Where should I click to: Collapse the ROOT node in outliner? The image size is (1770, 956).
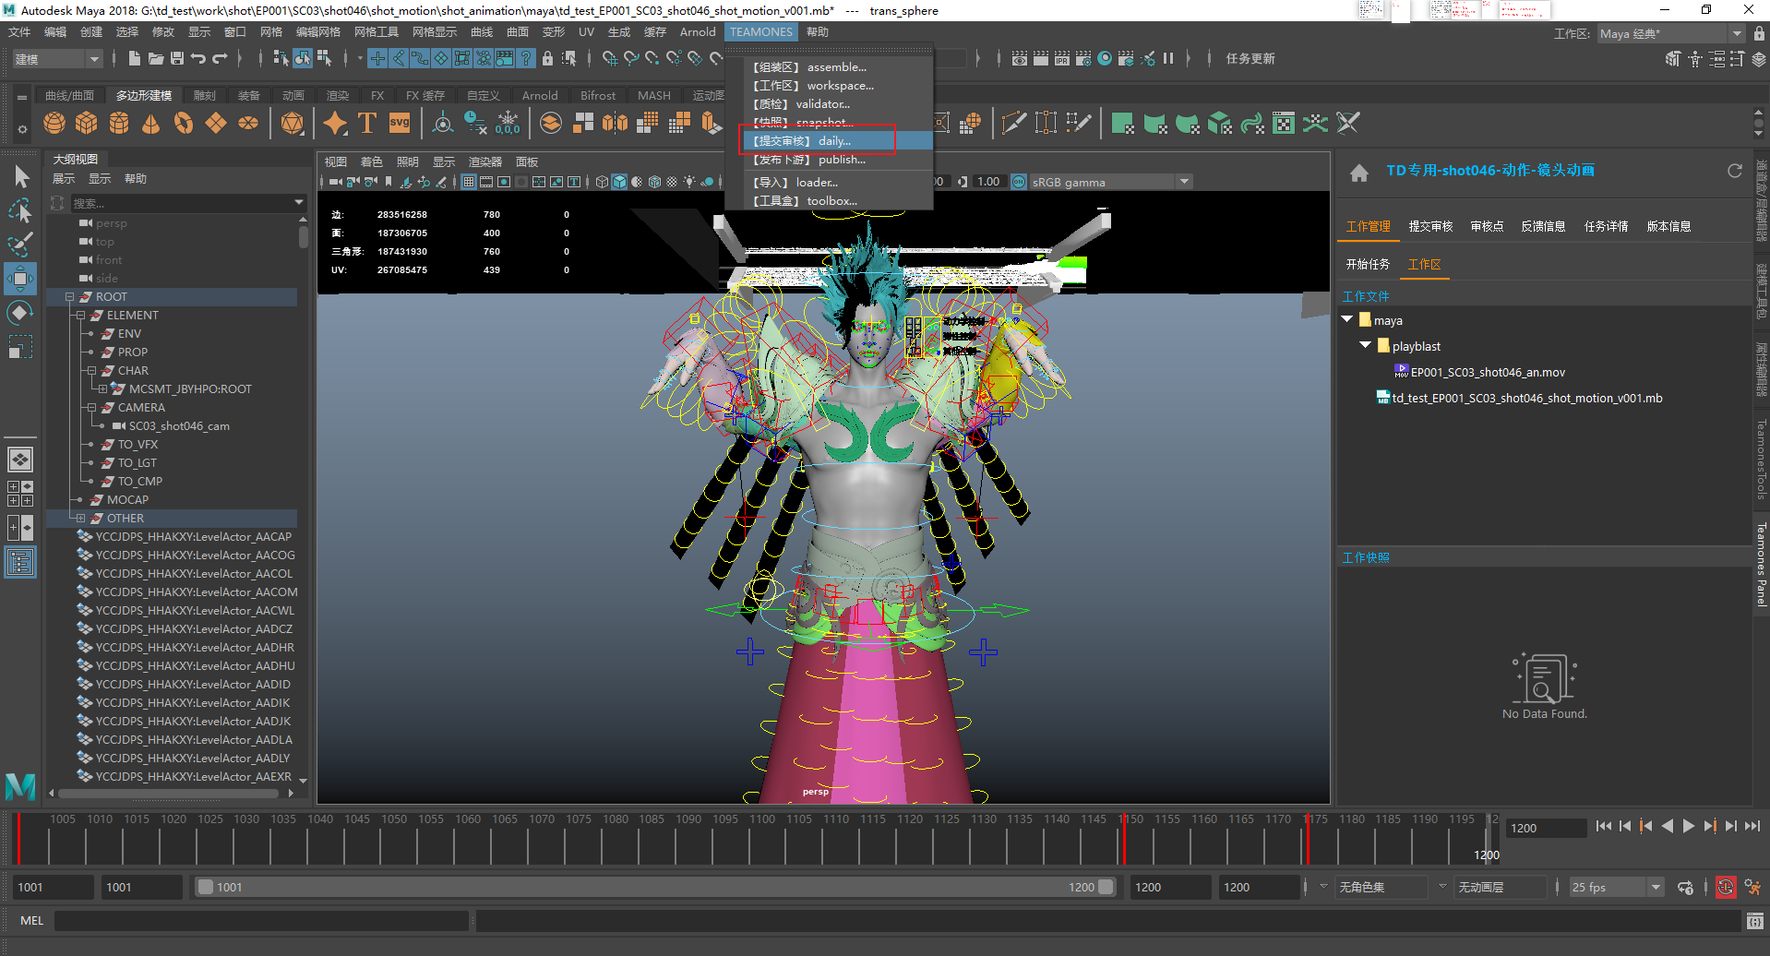pyautogui.click(x=69, y=297)
